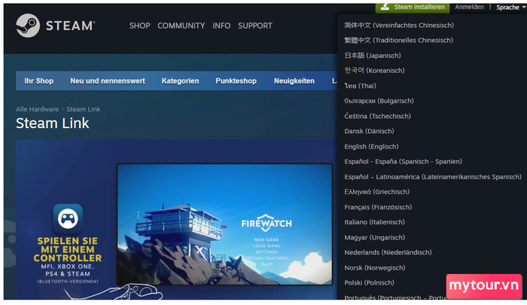
Task: Select Français (Französisch) language option
Action: point(378,207)
